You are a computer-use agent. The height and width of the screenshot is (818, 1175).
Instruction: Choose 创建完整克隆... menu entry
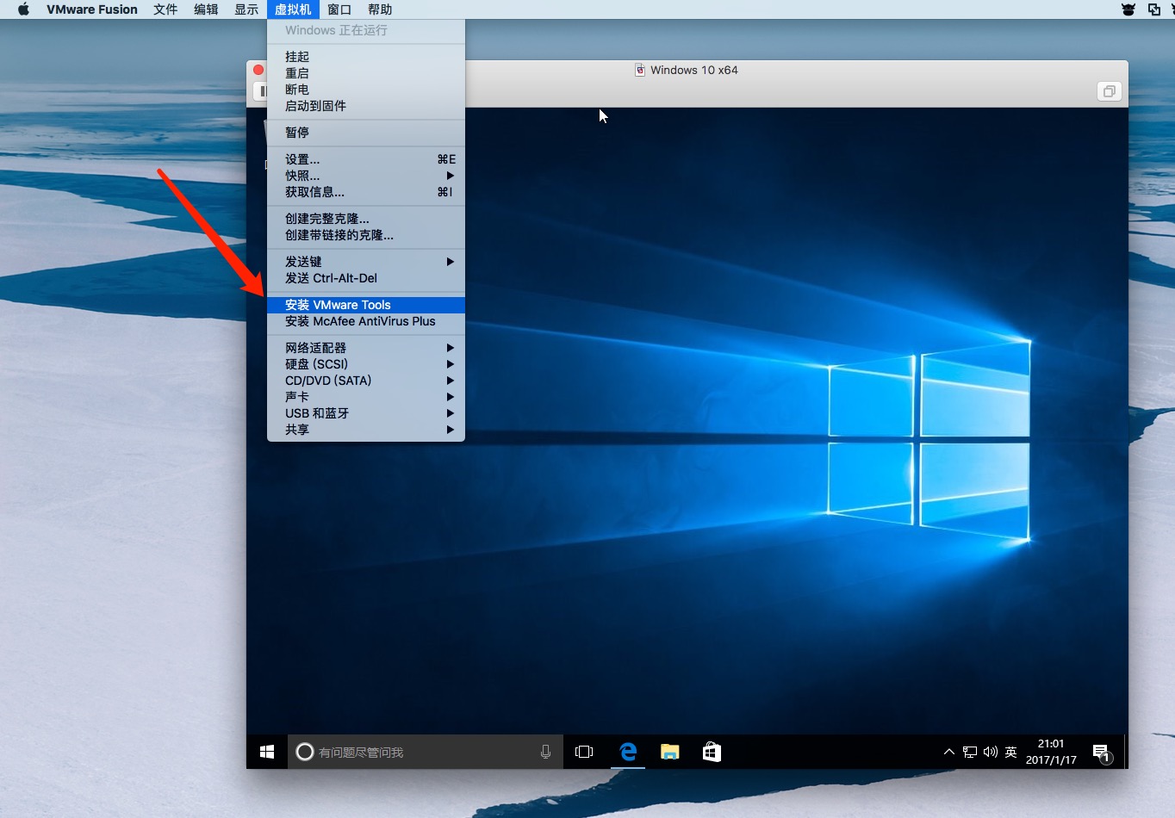(366, 219)
